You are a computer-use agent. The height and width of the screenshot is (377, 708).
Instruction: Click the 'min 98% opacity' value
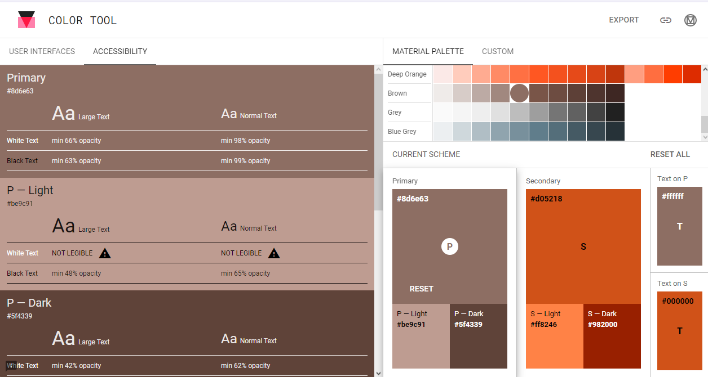click(246, 141)
